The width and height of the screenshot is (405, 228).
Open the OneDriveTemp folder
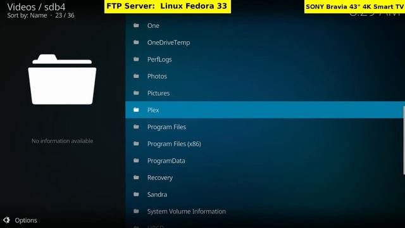click(265, 42)
